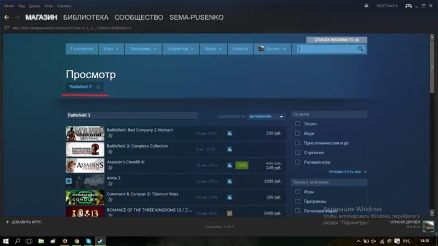The height and width of the screenshot is (246, 438).
Task: Click the Windows platform icon under Arma 3
Action: (x=111, y=184)
